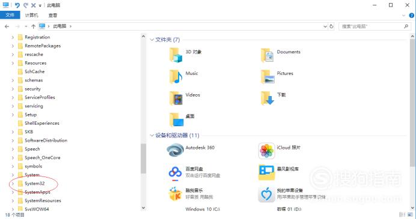Click the undo icon in title bar
This screenshot has width=416, height=219.
tap(17, 5)
